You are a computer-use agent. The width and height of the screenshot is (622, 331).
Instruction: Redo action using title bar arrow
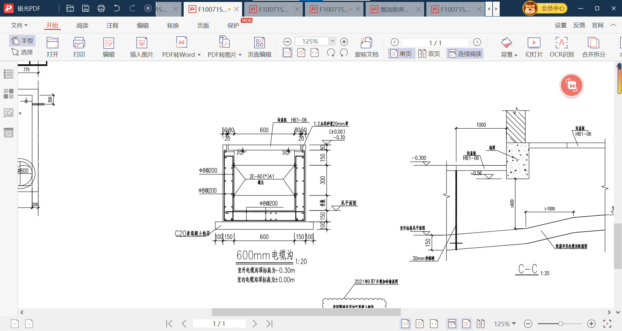tap(132, 8)
